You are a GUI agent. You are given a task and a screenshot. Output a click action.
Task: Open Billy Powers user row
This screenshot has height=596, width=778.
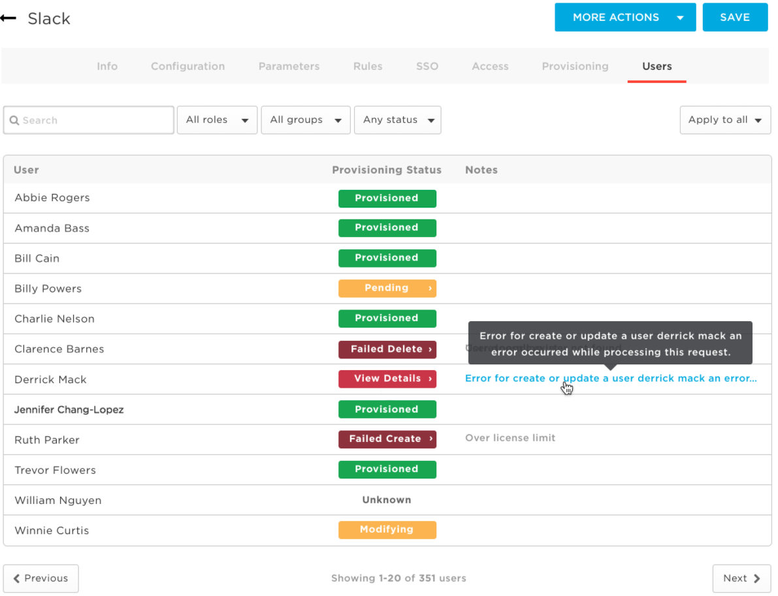[x=387, y=289]
